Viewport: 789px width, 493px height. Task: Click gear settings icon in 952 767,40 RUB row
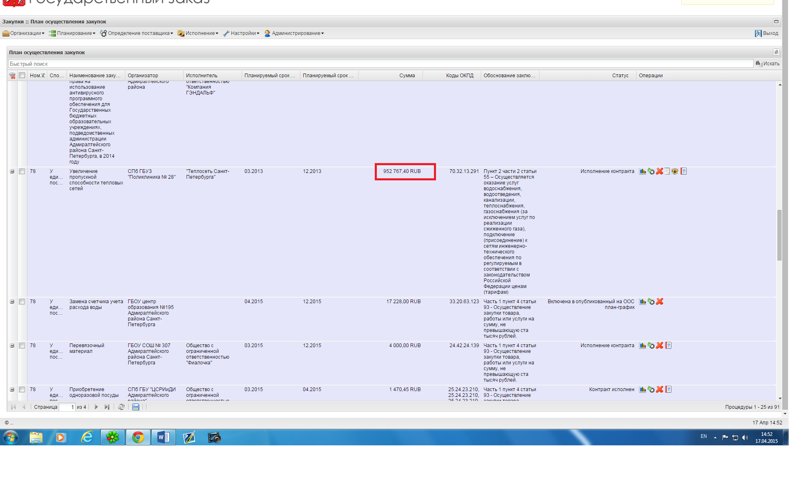pyautogui.click(x=651, y=171)
